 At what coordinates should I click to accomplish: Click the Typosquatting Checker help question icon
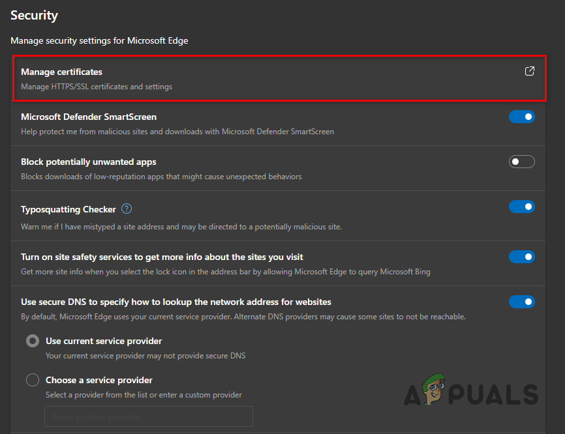(x=127, y=209)
